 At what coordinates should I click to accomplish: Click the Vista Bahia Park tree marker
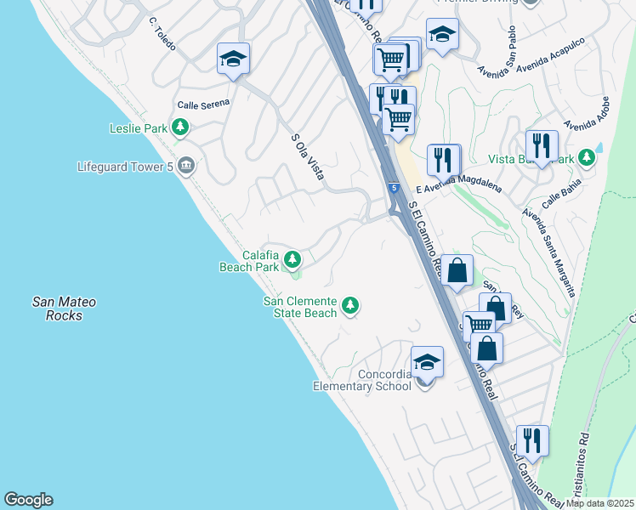coord(586,157)
